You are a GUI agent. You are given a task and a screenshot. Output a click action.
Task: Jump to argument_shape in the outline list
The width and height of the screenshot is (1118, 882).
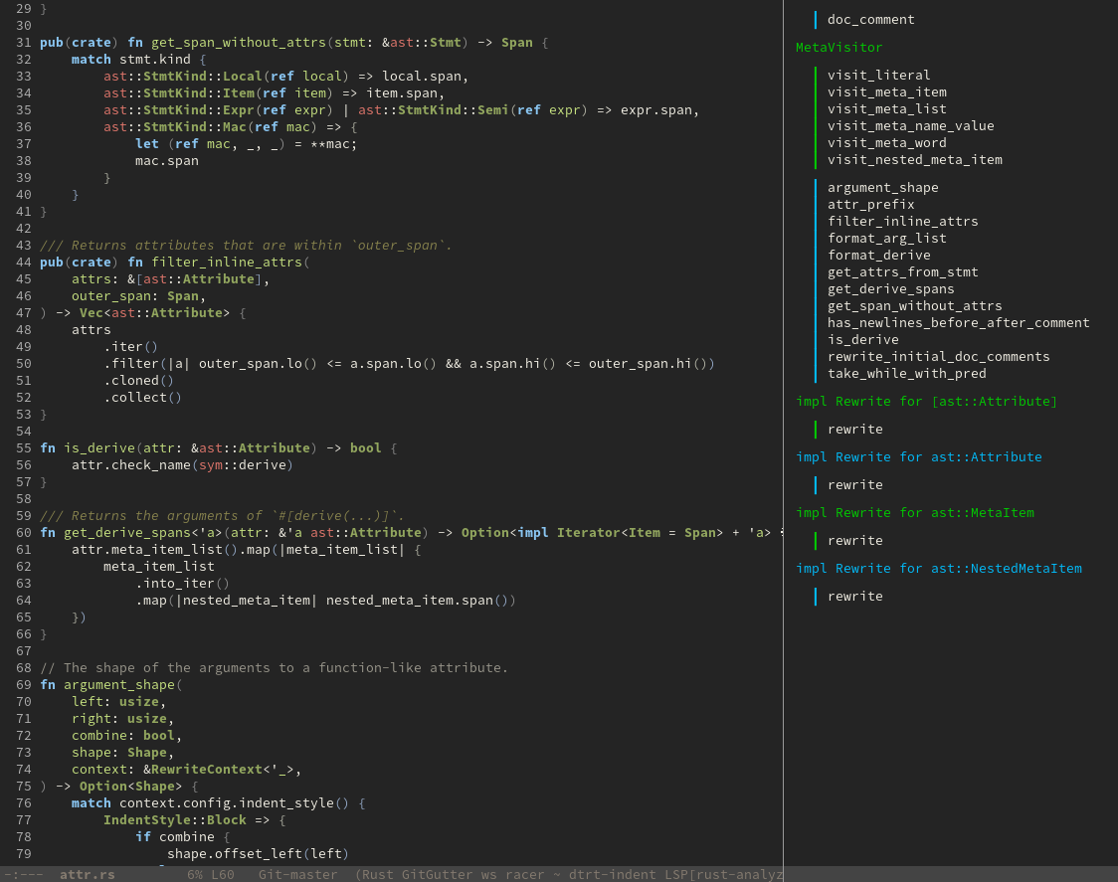(x=882, y=188)
